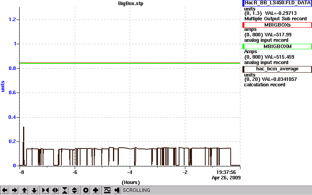Click the VAL=517.99 reading for MBIGBOXs
This screenshot has height=195, width=312.
(278, 35)
